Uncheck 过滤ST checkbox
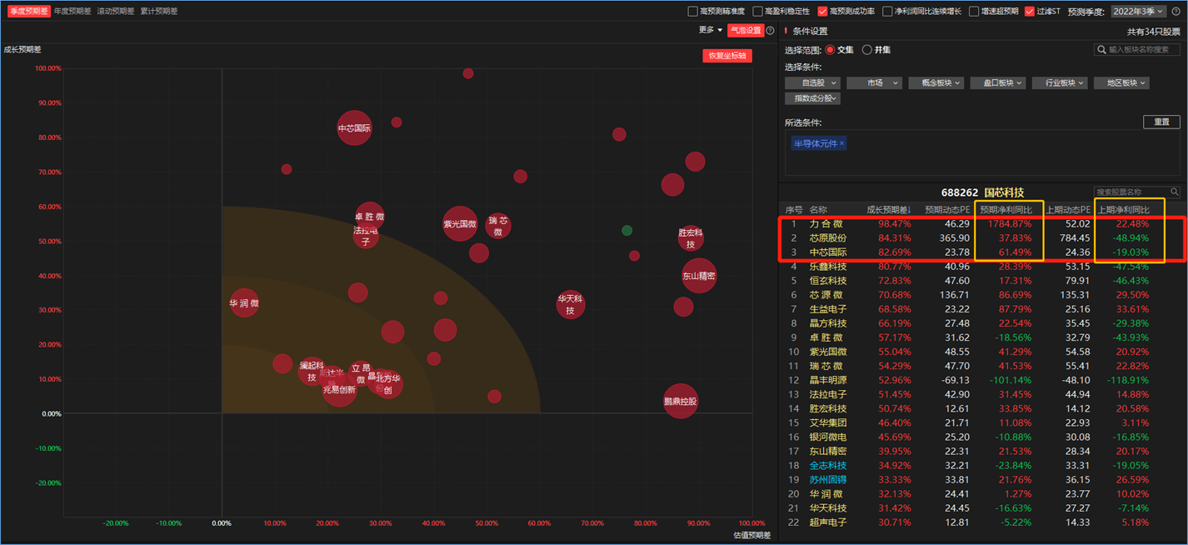 pyautogui.click(x=1030, y=11)
